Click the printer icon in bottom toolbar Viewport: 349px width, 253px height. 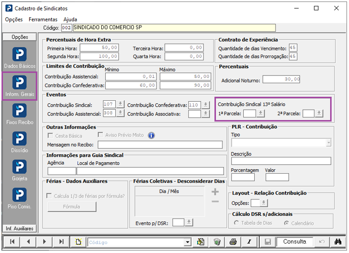click(x=232, y=242)
